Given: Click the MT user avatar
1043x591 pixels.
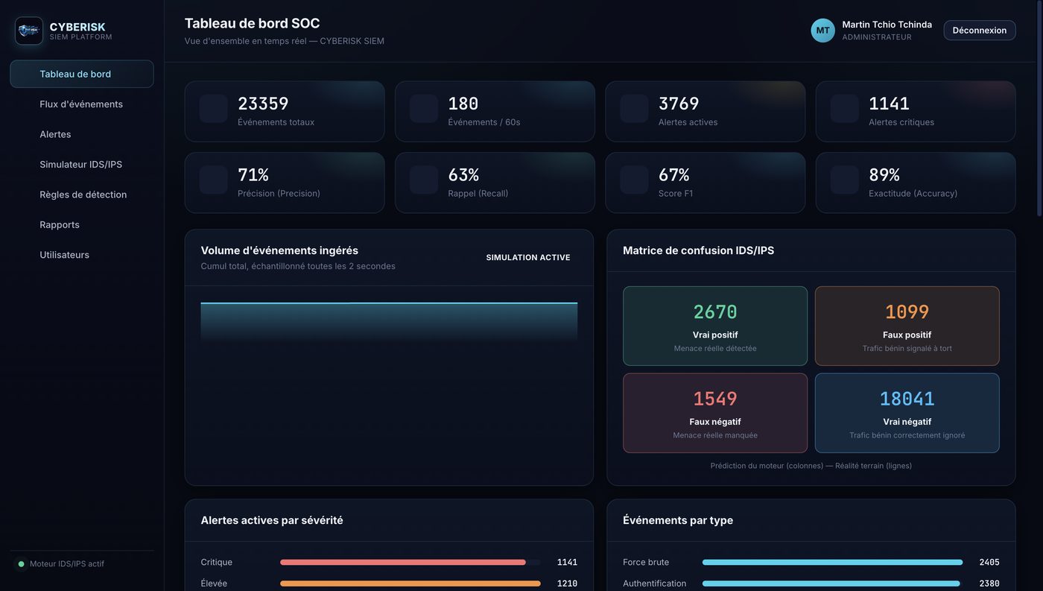Looking at the screenshot, I should [822, 31].
